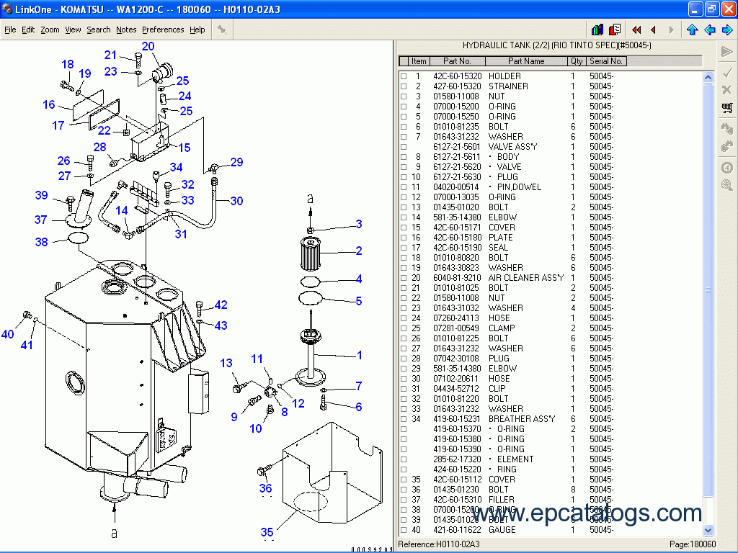Screen dimensions: 738x553
Task: Tick the checkbox for item 40 GAUGE
Action: click(x=404, y=530)
